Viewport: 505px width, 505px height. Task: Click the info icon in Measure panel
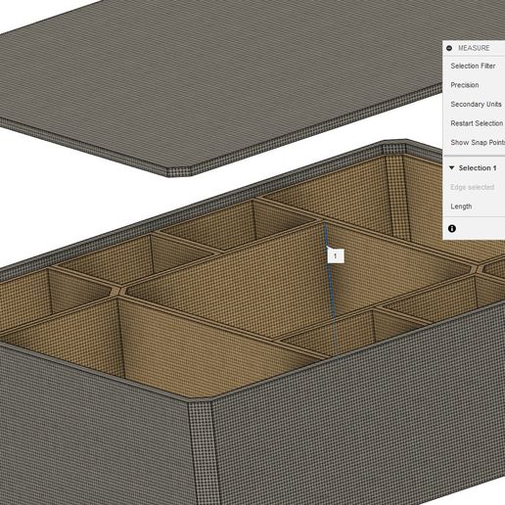[452, 229]
